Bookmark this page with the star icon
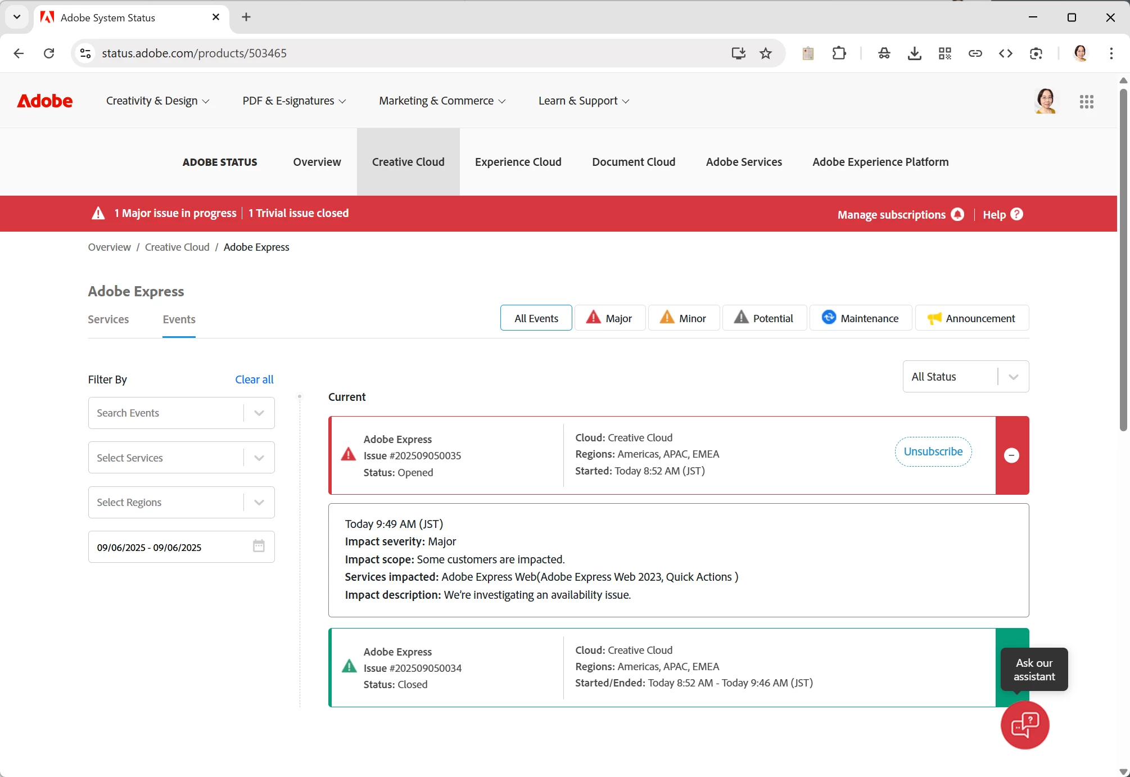1130x777 pixels. point(766,53)
